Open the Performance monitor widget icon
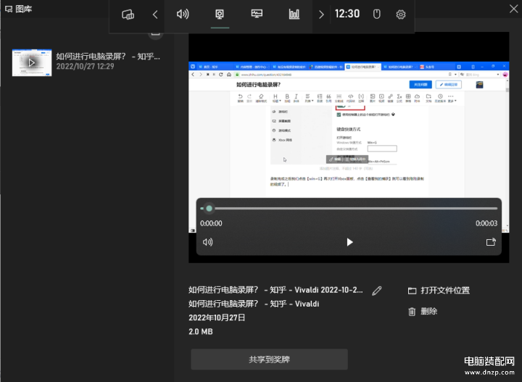Viewport: 522px width, 382px height. (x=257, y=14)
